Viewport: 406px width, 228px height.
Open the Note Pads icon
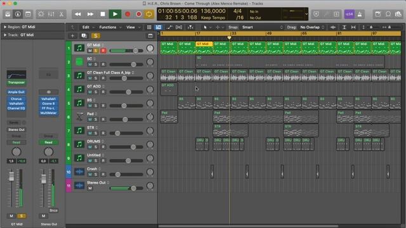(378, 14)
